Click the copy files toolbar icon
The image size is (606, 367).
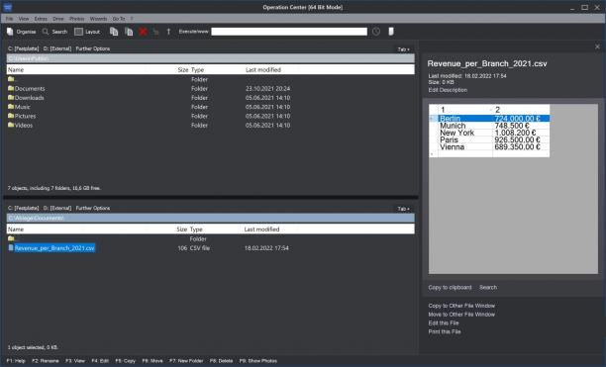[114, 32]
